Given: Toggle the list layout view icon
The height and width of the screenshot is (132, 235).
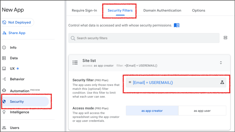Looking at the screenshot, I should point(225,38).
